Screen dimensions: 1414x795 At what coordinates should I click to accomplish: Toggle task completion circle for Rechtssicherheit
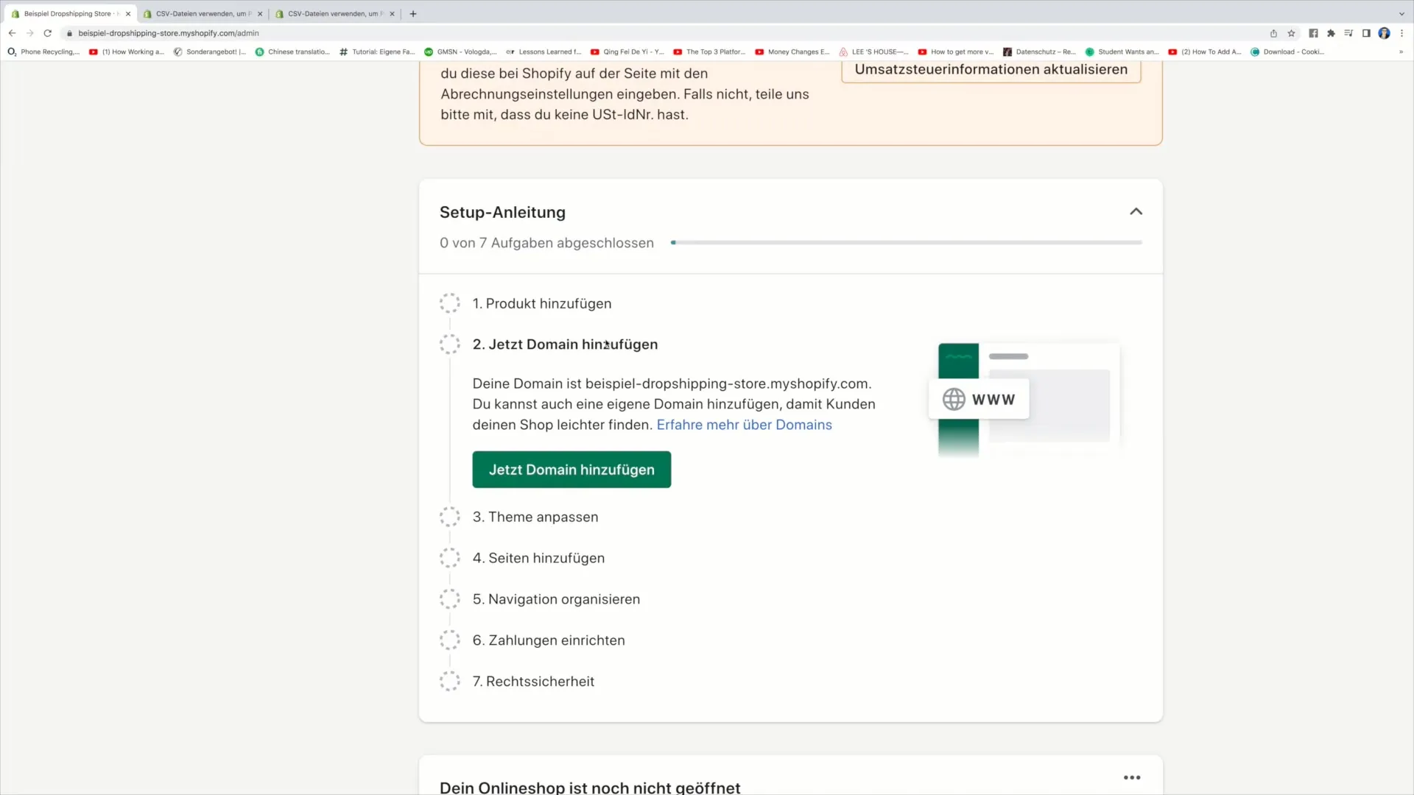point(450,682)
